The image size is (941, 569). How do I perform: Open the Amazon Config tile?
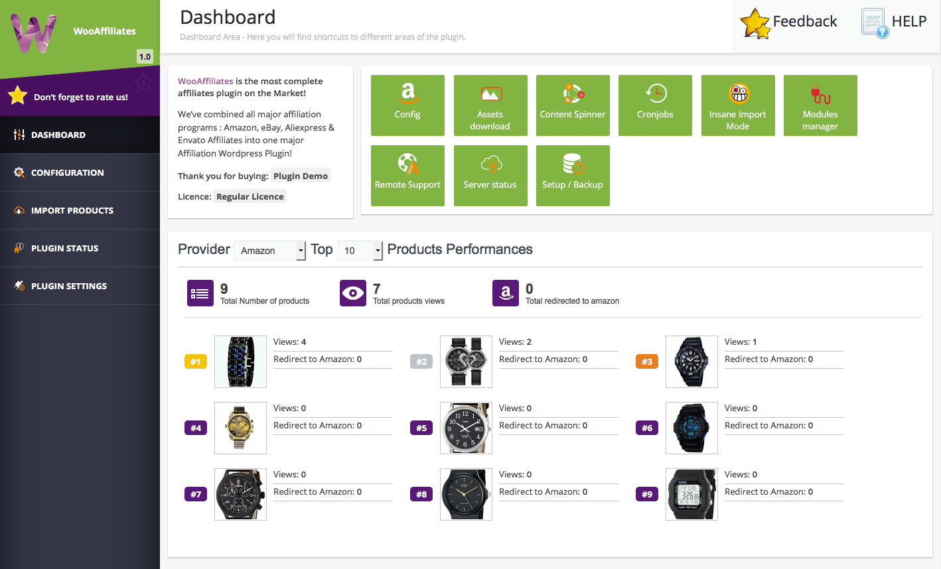coord(407,105)
